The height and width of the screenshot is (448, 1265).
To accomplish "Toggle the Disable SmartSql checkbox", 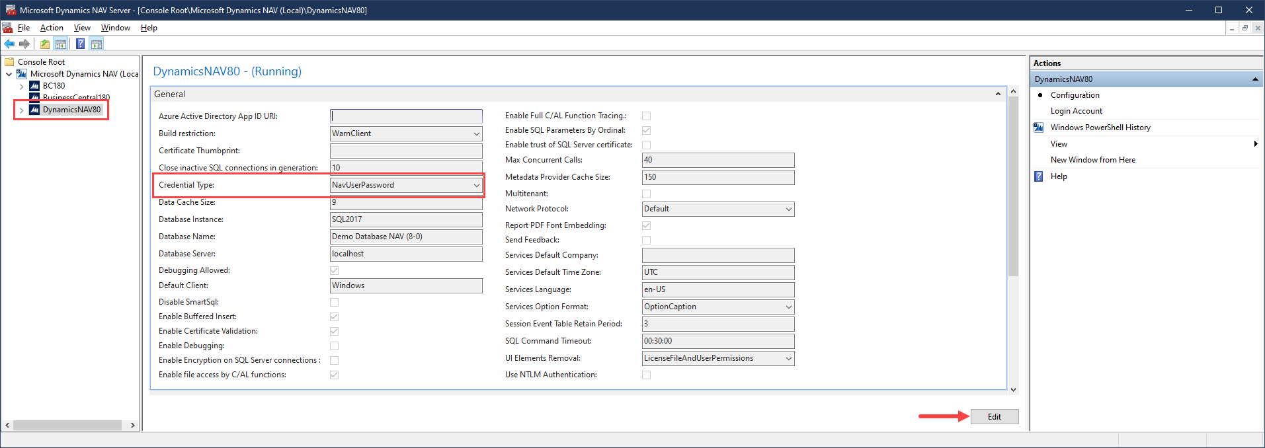I will (x=334, y=302).
